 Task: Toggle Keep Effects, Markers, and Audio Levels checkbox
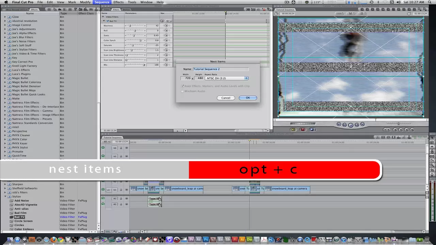183,86
